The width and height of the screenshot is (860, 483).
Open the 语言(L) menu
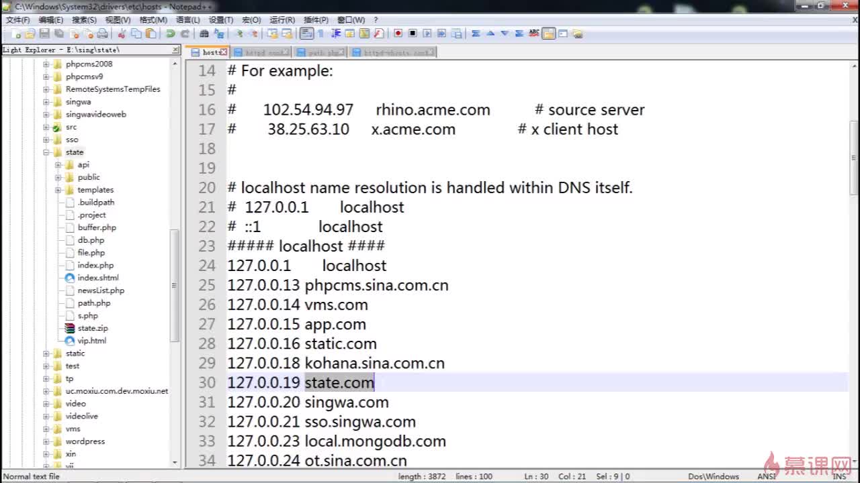(x=187, y=20)
